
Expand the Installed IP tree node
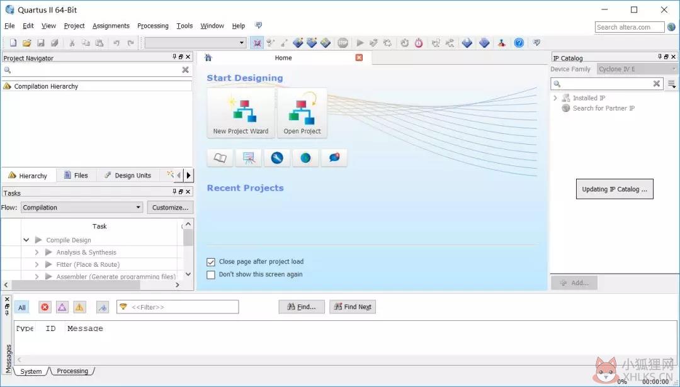click(x=555, y=98)
